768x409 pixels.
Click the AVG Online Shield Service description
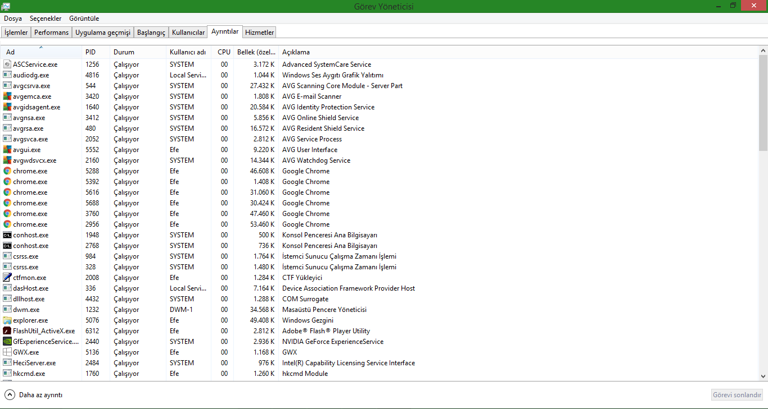[x=320, y=118]
